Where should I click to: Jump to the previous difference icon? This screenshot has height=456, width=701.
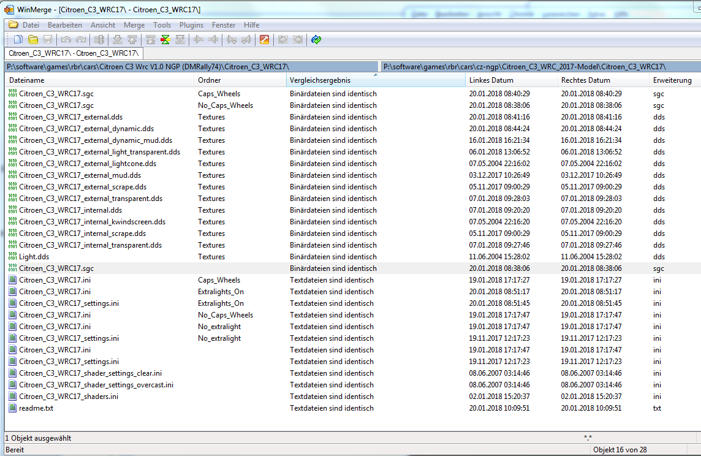[132, 40]
